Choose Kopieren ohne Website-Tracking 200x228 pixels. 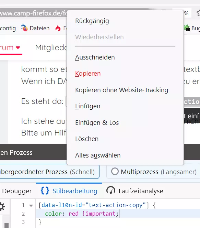tap(122, 90)
